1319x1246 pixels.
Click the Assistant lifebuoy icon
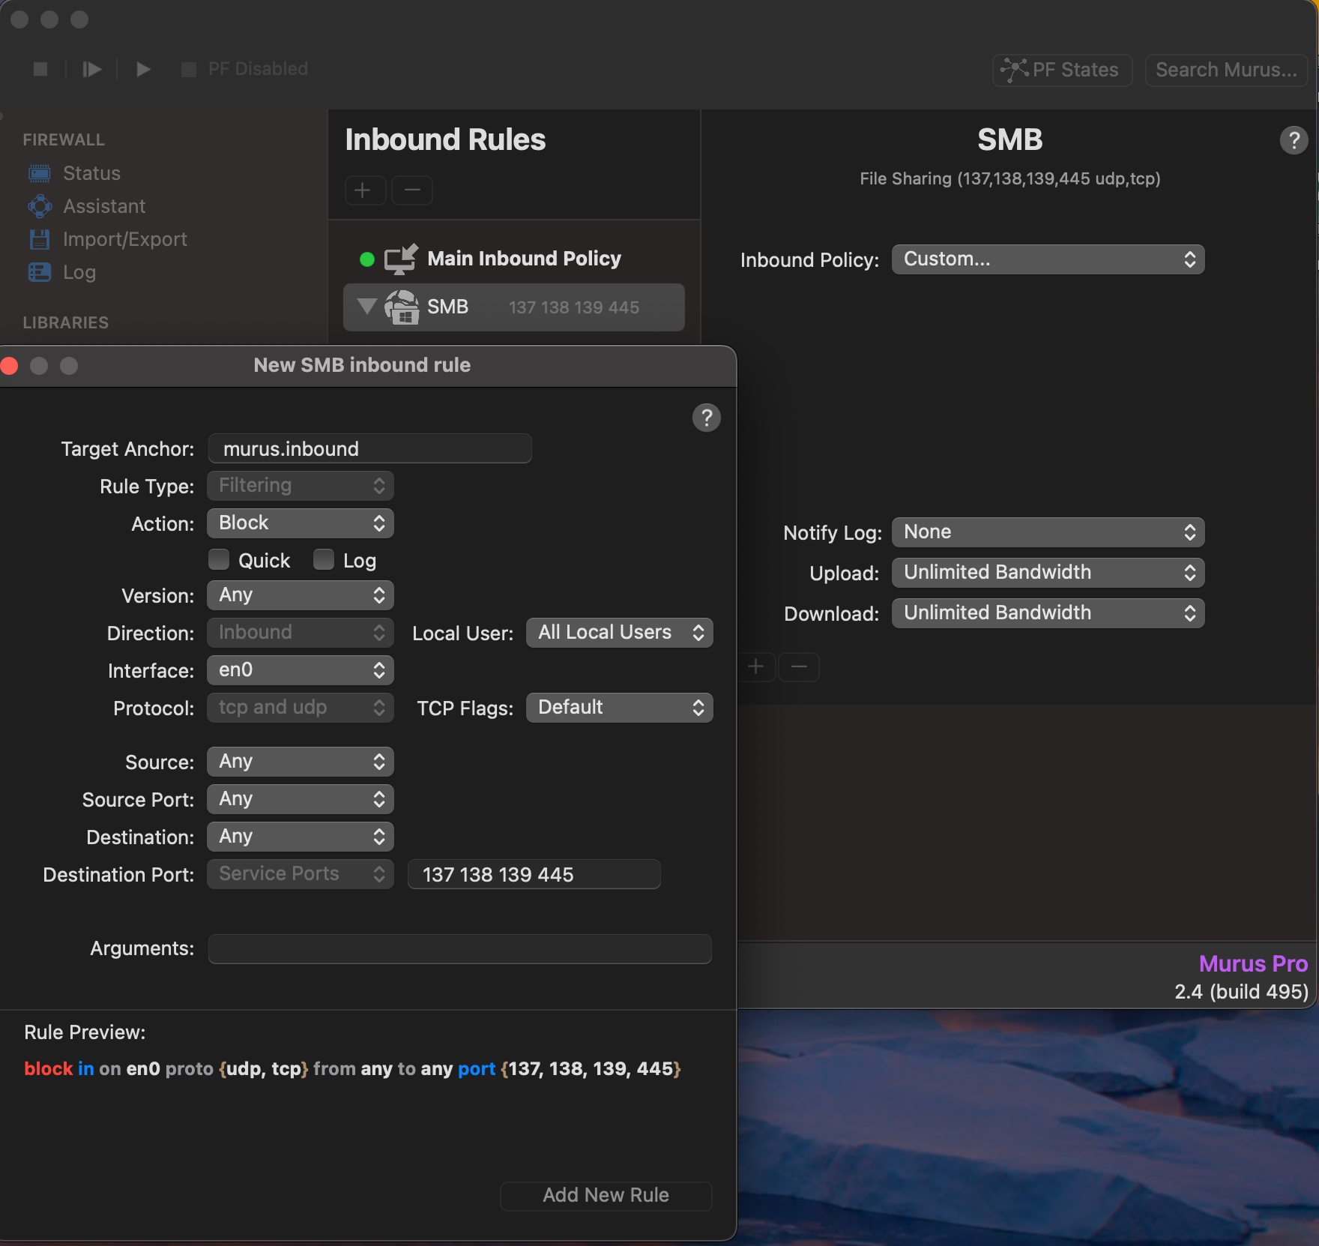(x=40, y=206)
